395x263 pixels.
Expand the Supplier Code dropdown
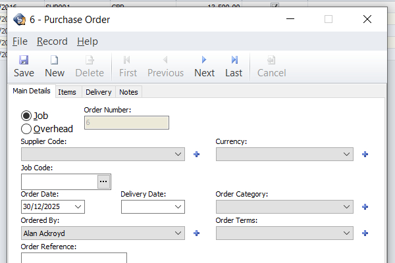pos(178,155)
